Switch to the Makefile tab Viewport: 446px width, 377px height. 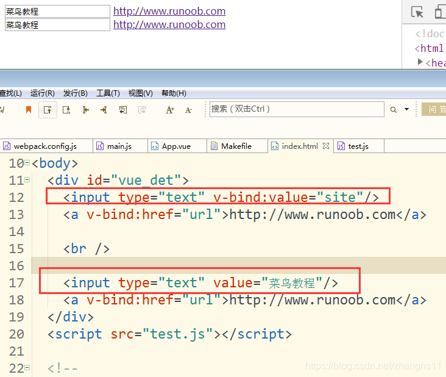click(237, 146)
